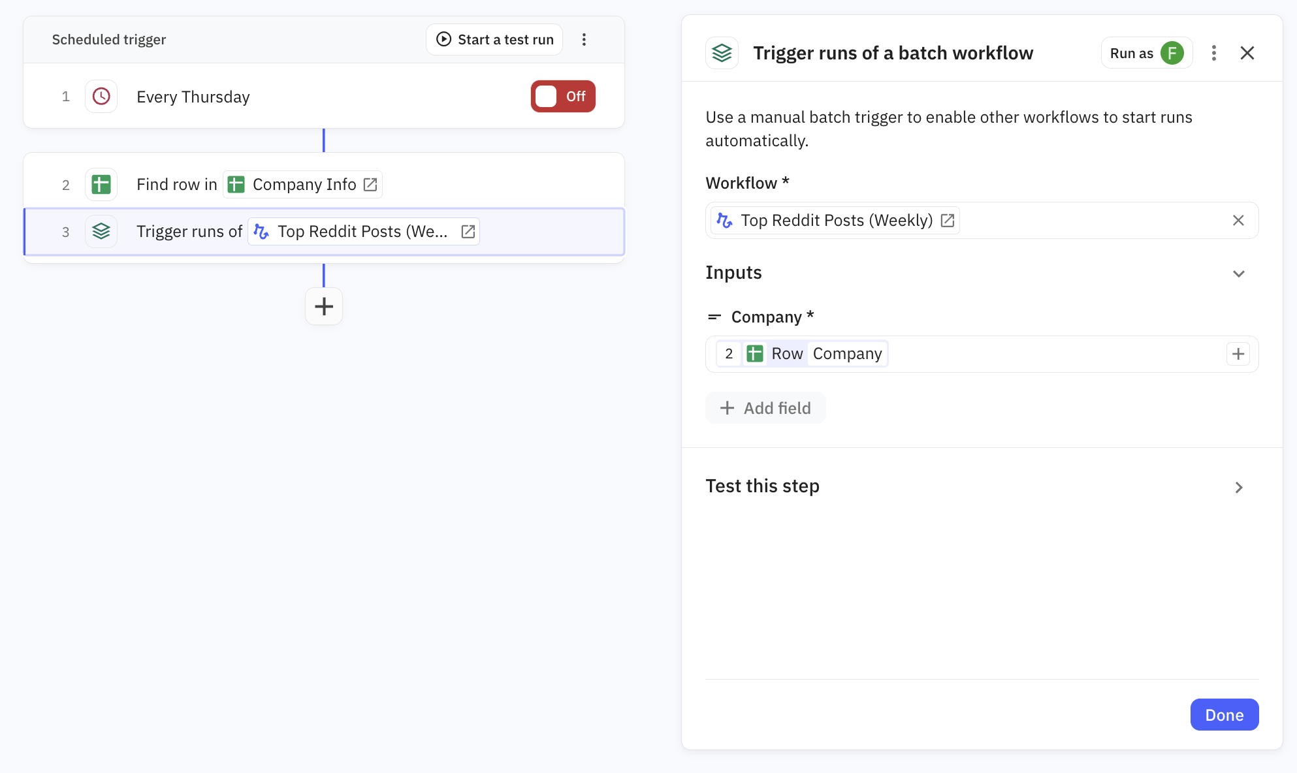The image size is (1297, 773).
Task: Expand the Test this step section
Action: click(x=1238, y=487)
